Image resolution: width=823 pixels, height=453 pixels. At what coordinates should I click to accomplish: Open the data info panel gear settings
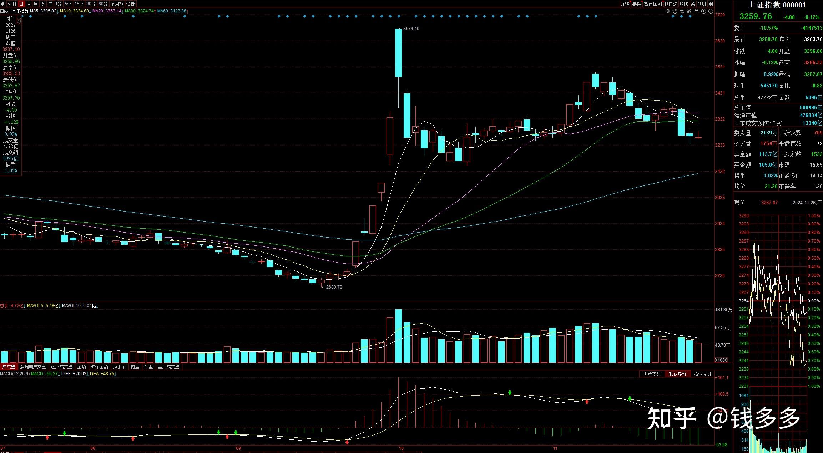pos(19,22)
